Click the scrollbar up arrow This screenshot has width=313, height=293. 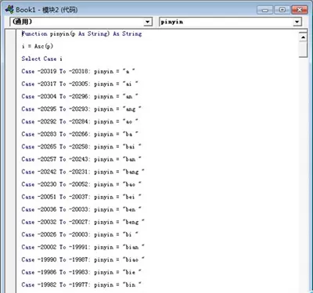[x=303, y=38]
